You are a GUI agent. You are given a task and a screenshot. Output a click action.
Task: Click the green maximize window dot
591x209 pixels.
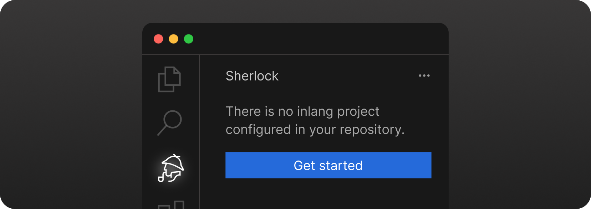(x=189, y=39)
